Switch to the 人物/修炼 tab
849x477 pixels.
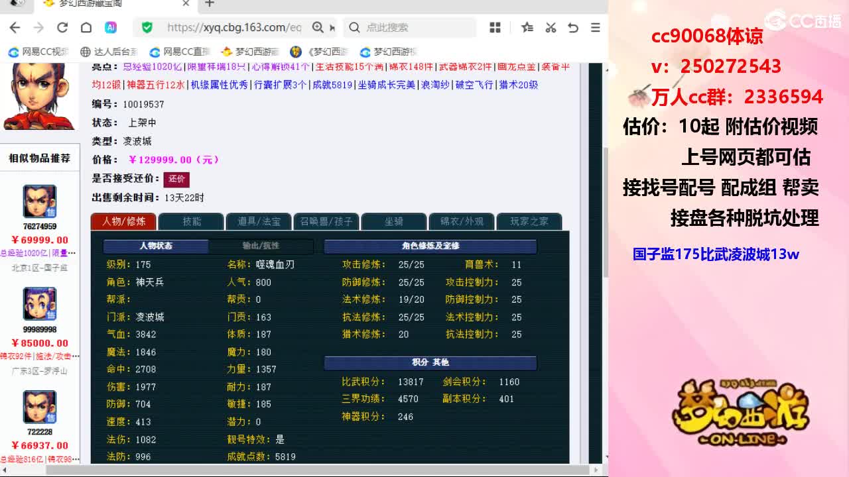123,221
